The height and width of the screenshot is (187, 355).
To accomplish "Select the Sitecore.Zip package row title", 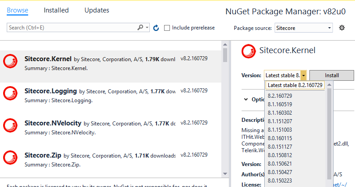I will [43, 155].
